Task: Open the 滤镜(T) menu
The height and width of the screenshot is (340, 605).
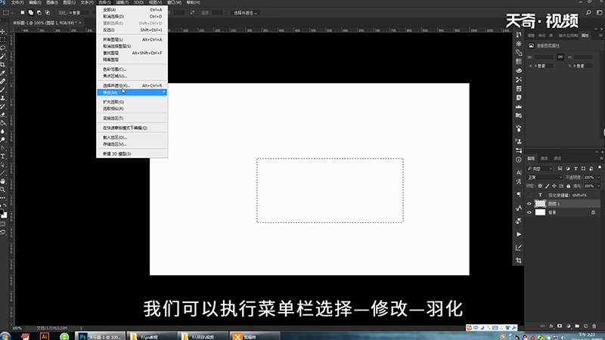Action: click(122, 2)
